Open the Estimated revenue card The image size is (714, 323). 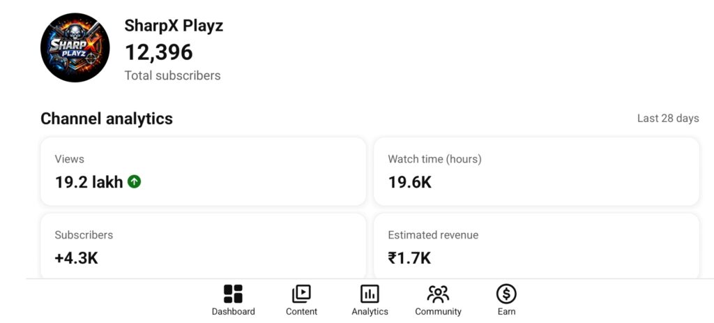(x=536, y=246)
